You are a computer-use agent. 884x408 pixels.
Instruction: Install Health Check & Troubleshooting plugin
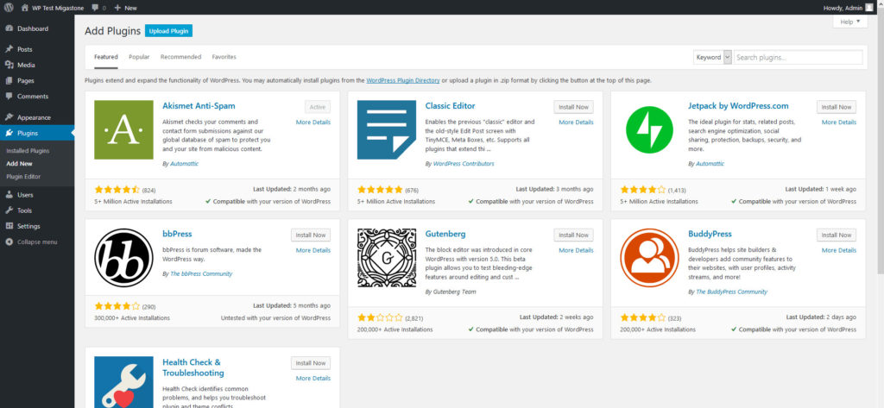coord(311,363)
